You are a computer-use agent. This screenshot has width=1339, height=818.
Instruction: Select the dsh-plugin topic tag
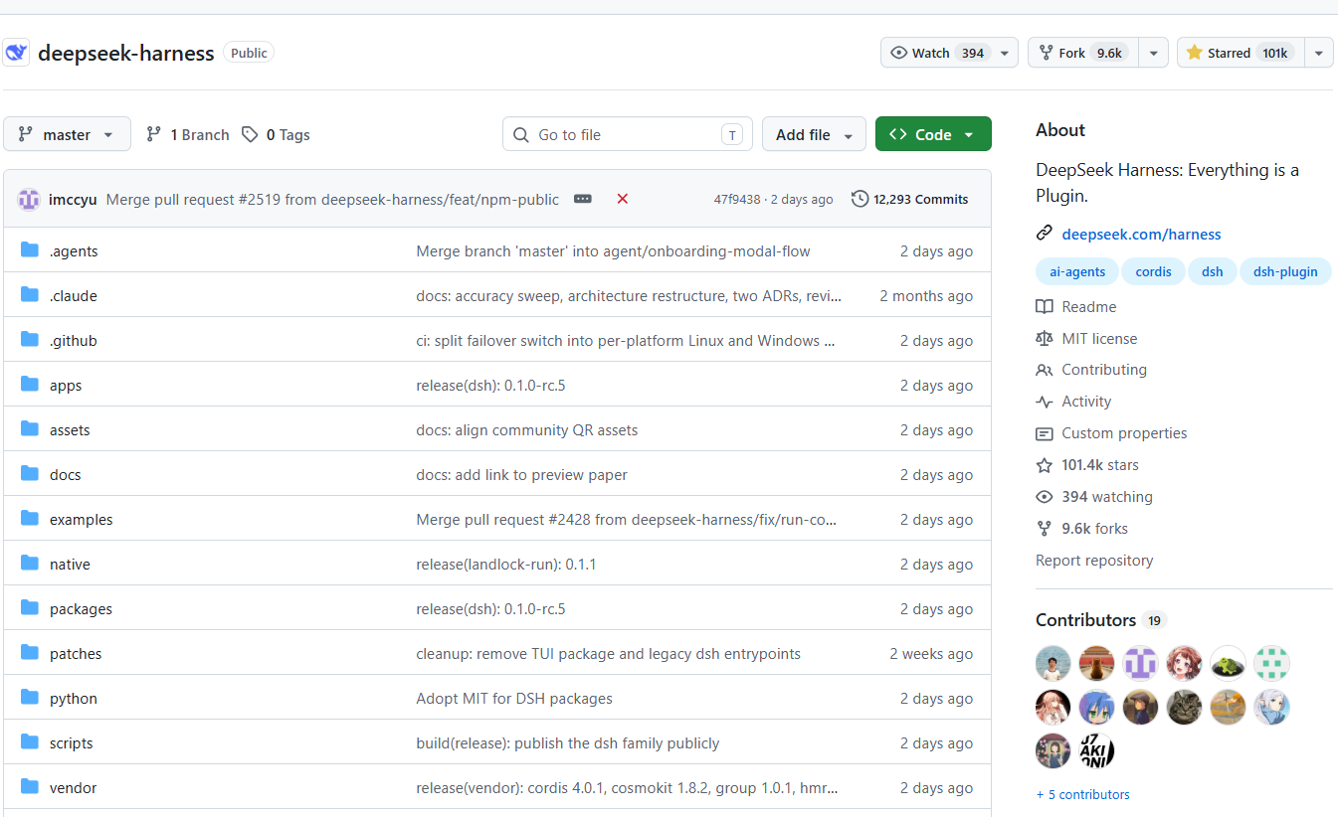click(1285, 271)
